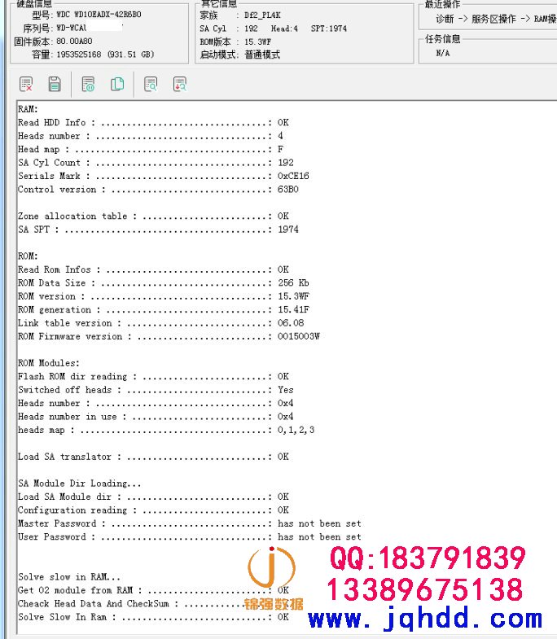The image size is (557, 639).
Task: Click the Zone allocation table log line
Action: pos(153,216)
